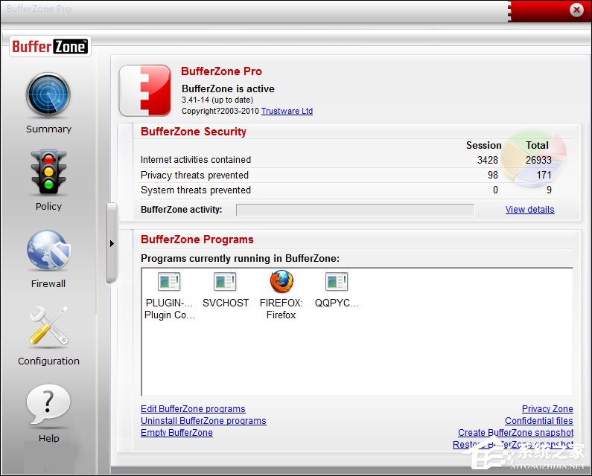The image size is (592, 476).
Task: Click the Help label in the sidebar
Action: 48,438
